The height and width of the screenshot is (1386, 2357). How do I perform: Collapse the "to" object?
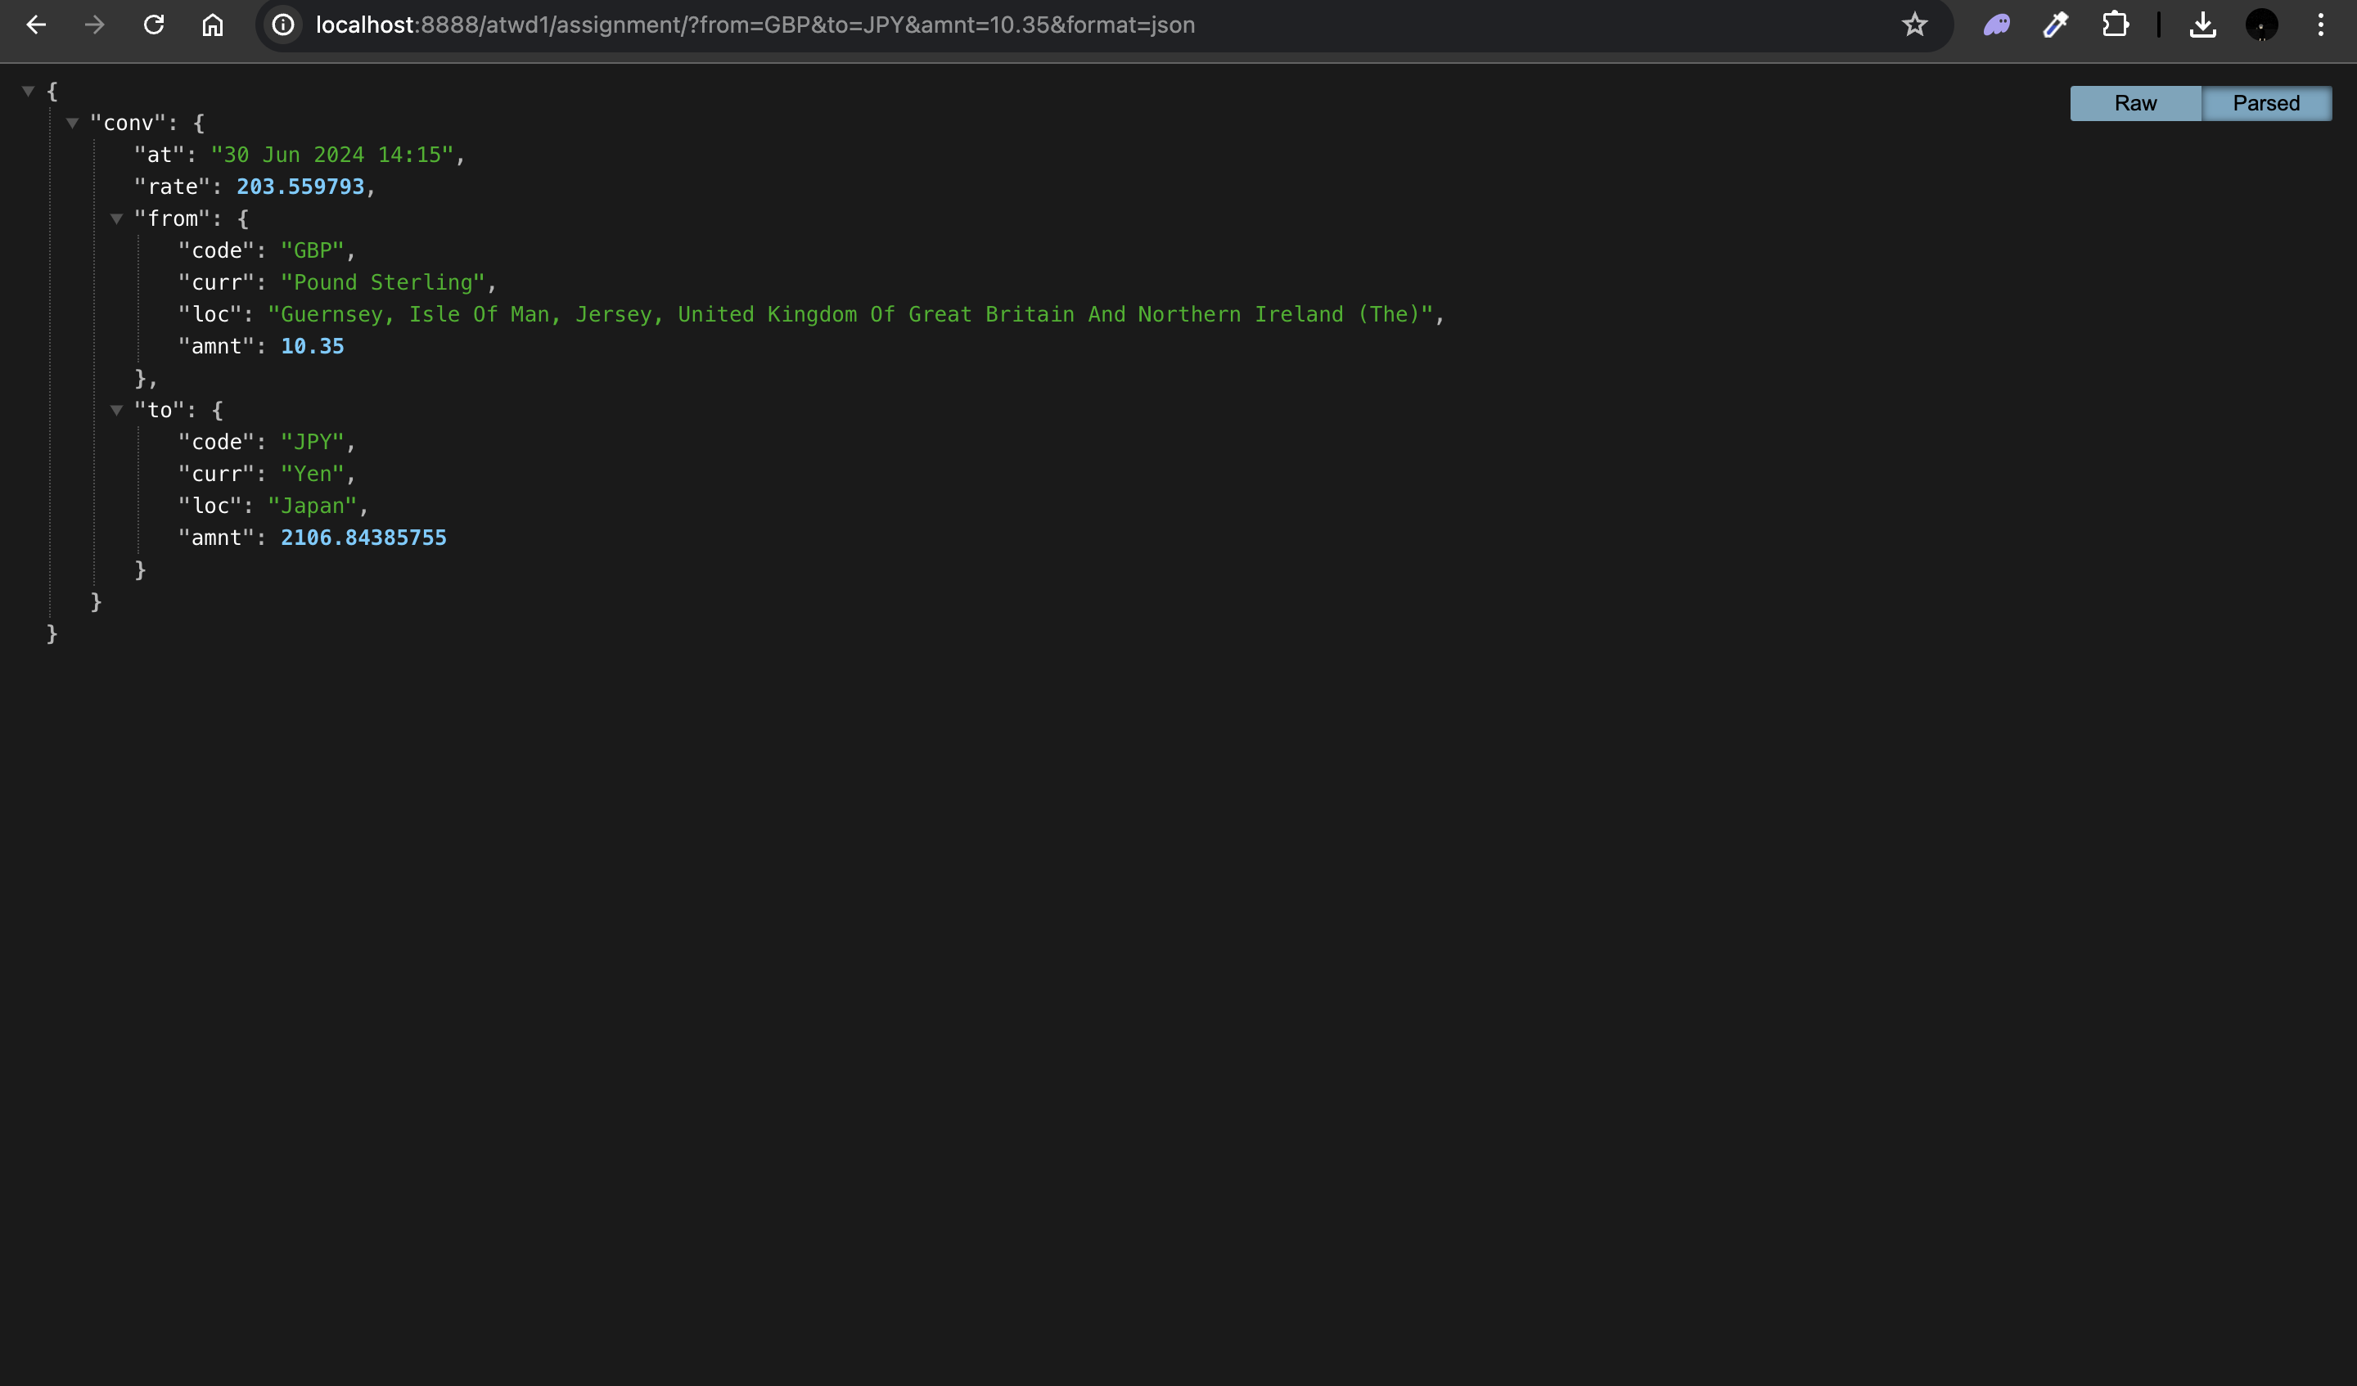[x=117, y=411]
